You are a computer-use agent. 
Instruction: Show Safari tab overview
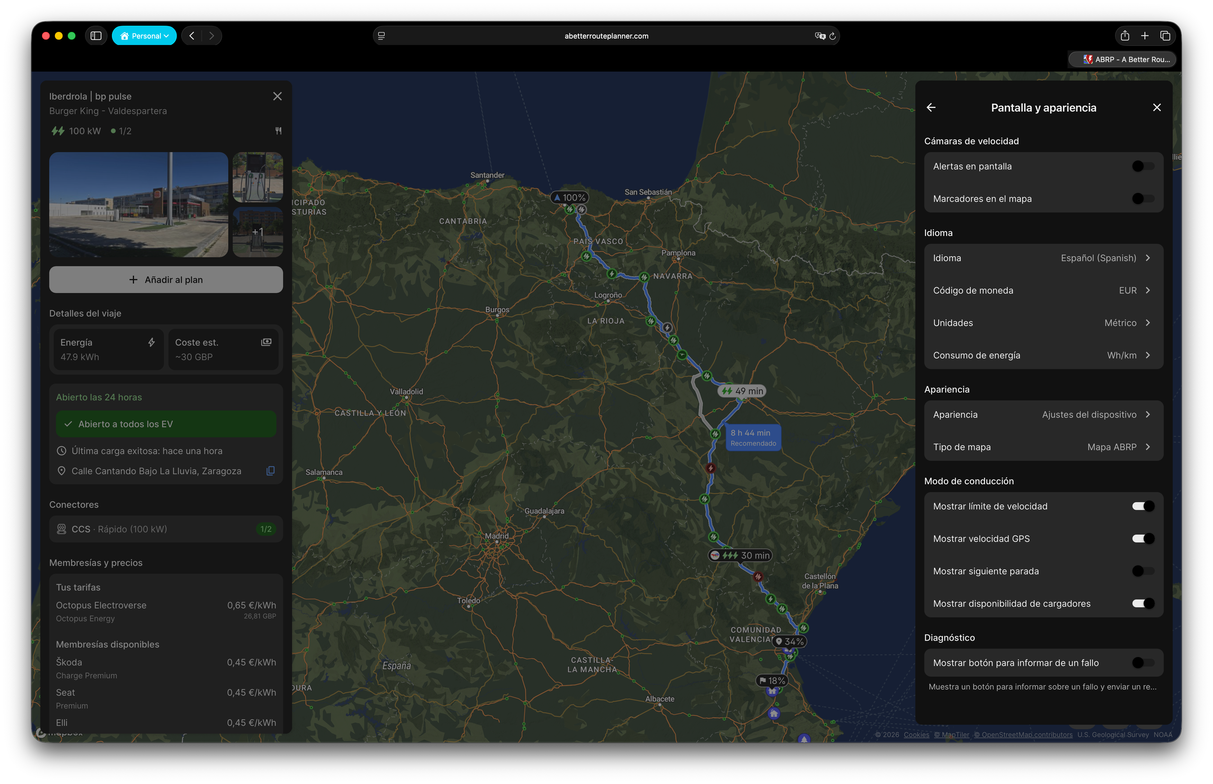[1165, 36]
